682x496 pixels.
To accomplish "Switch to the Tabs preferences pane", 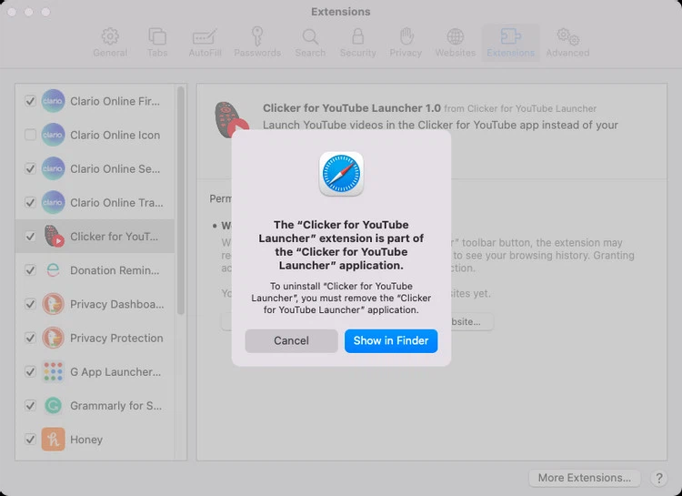I will tap(157, 42).
